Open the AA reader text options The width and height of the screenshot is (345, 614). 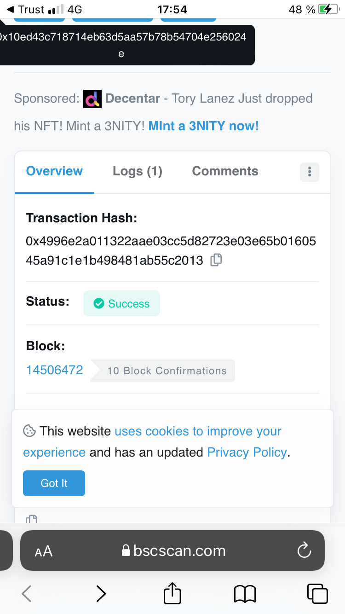coord(44,551)
